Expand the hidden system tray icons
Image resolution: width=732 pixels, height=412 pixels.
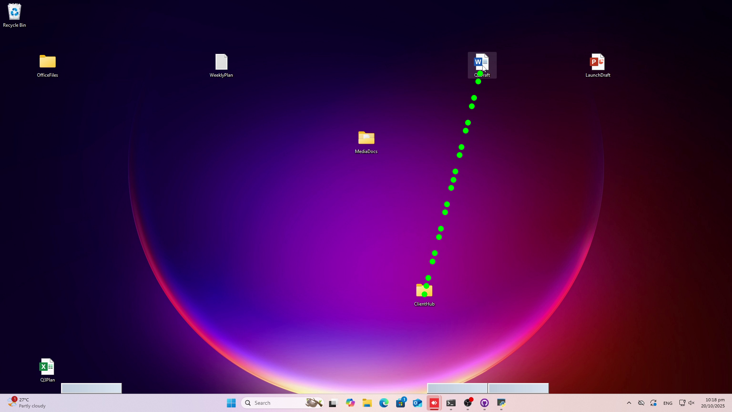(629, 403)
